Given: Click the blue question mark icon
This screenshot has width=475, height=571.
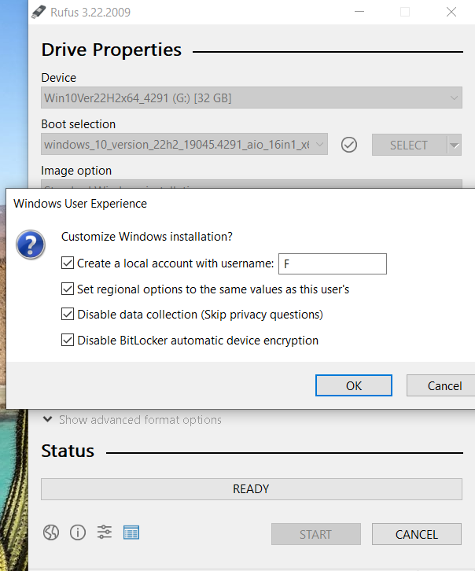Looking at the screenshot, I should click(31, 244).
